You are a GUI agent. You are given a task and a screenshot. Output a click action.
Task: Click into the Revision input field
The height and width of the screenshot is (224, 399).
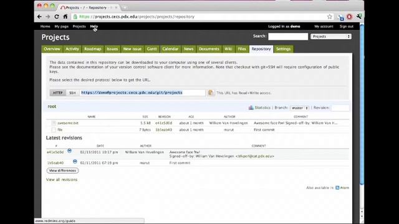340,108
